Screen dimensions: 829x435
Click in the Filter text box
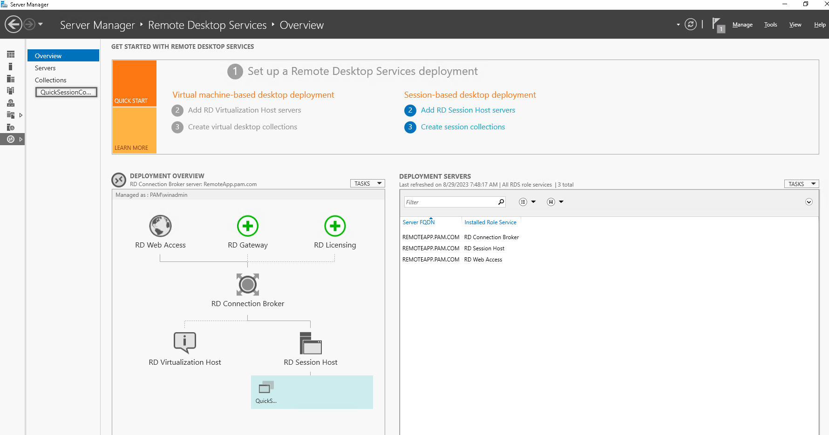coord(449,202)
